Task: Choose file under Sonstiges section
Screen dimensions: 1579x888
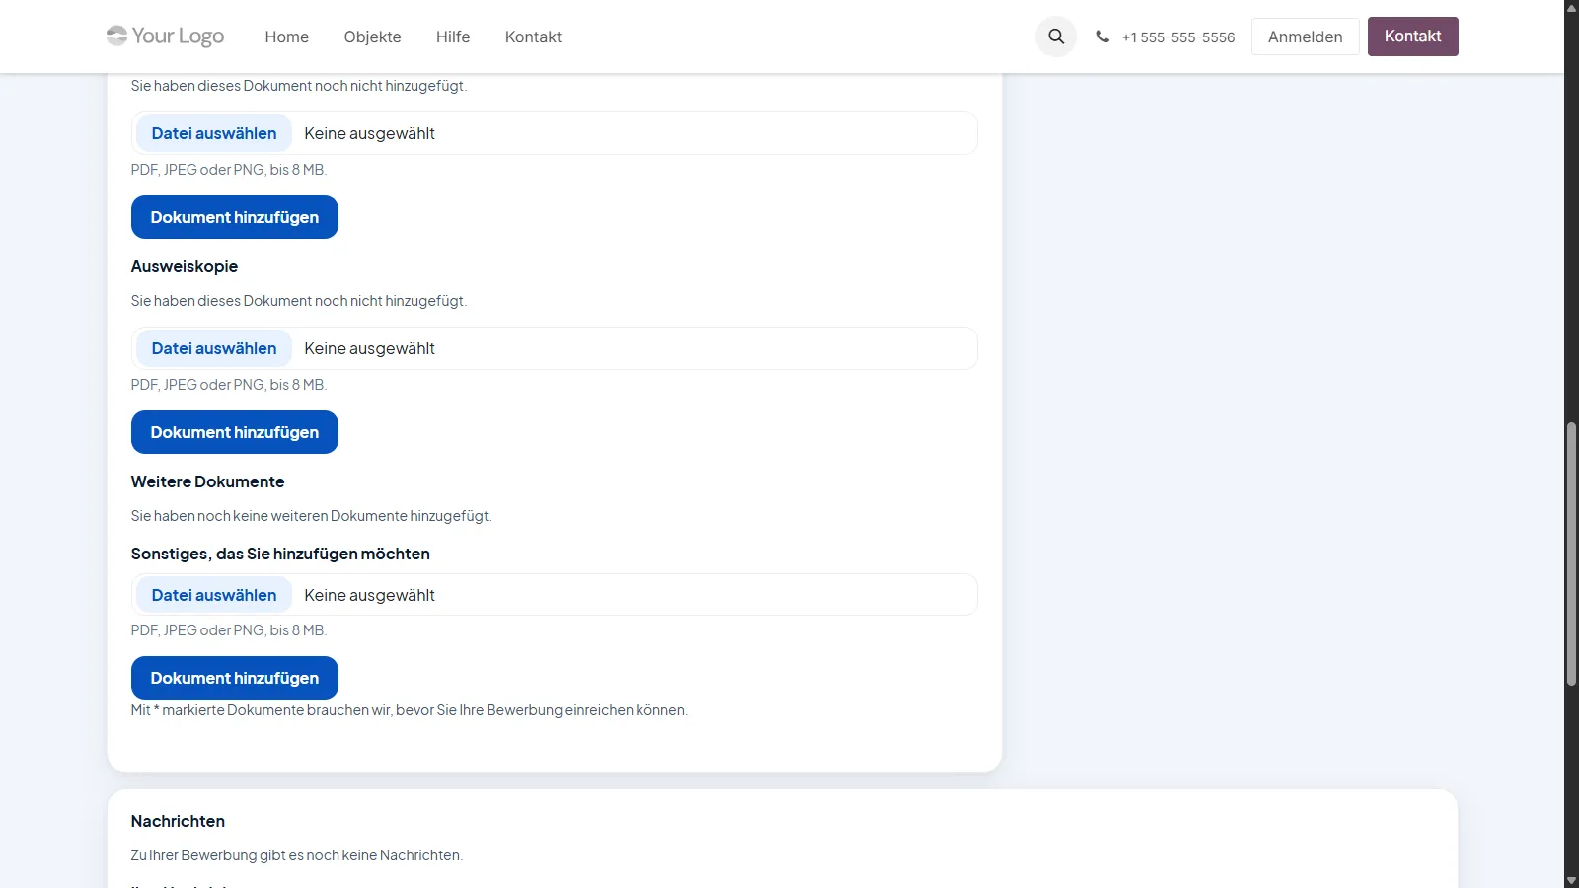Action: coord(214,595)
